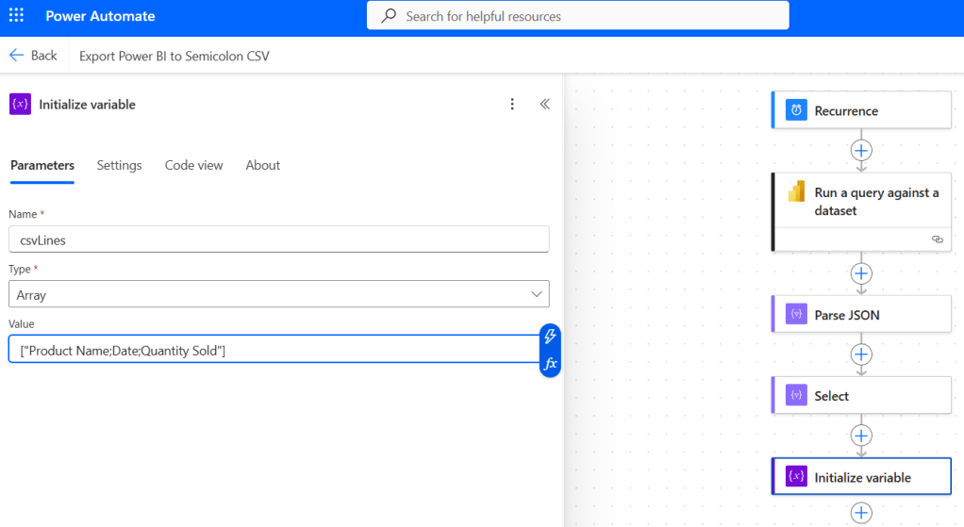Viewport: 964px width, 527px height.
Task: Open the Code view tab
Action: pyautogui.click(x=193, y=165)
